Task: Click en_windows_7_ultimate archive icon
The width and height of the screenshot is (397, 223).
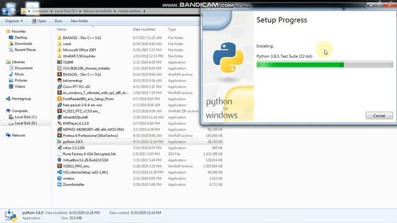Action: click(x=60, y=93)
